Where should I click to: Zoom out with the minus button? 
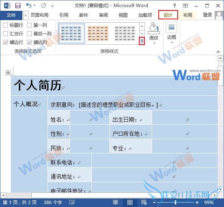tap(154, 203)
